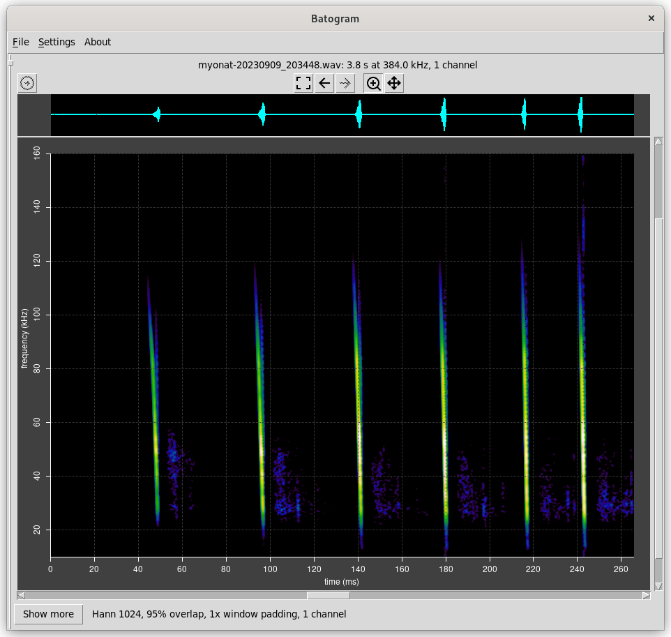Click the forward right arrow icon
This screenshot has height=637, width=671.
(345, 84)
